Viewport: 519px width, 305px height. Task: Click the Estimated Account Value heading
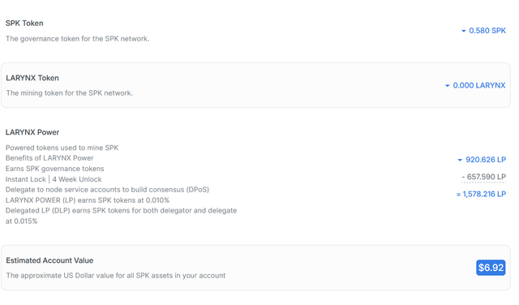pos(49,260)
